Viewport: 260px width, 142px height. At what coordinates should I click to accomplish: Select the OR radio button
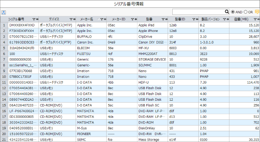(x=246, y=12)
